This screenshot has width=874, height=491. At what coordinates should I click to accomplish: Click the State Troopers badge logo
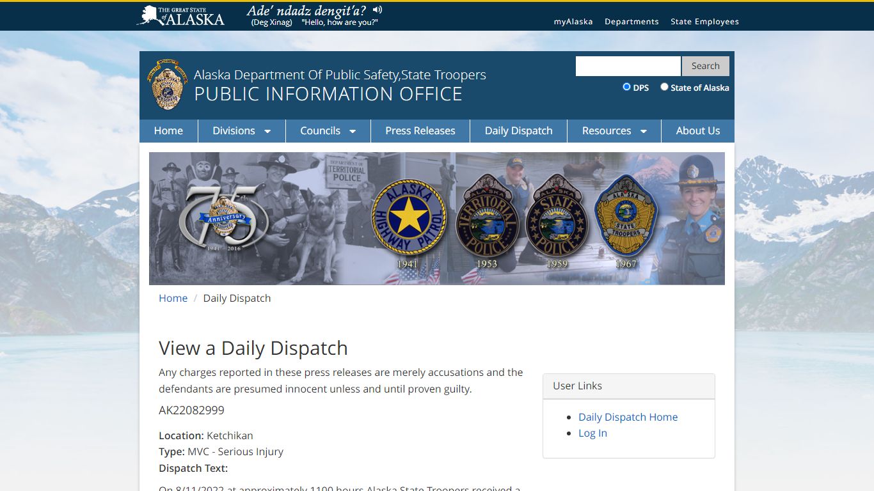168,85
